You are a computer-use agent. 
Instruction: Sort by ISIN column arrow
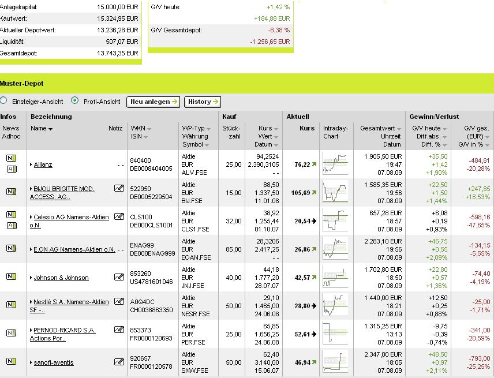tap(145, 137)
